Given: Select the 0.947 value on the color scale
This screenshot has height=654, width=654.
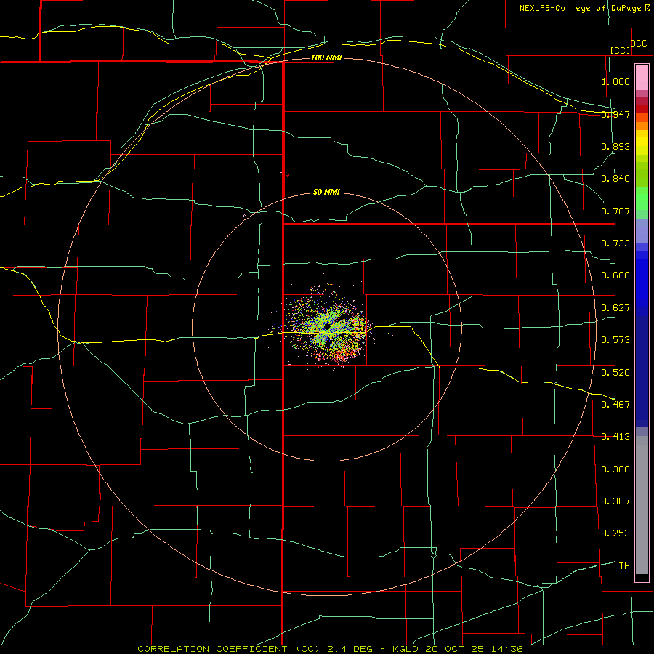Looking at the screenshot, I should 615,114.
